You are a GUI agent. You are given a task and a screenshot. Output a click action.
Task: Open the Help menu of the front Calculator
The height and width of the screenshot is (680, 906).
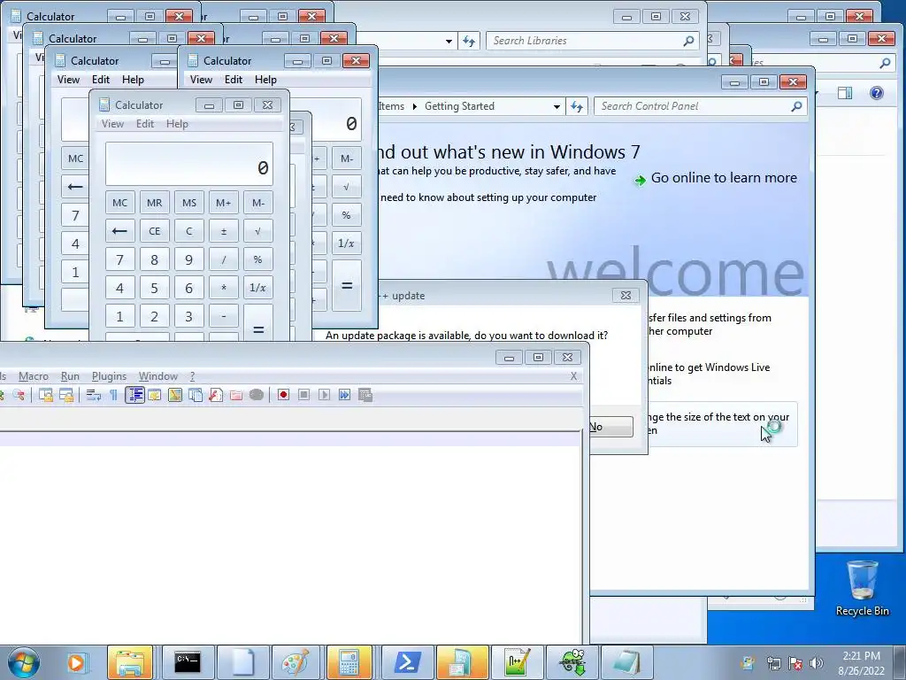[177, 124]
